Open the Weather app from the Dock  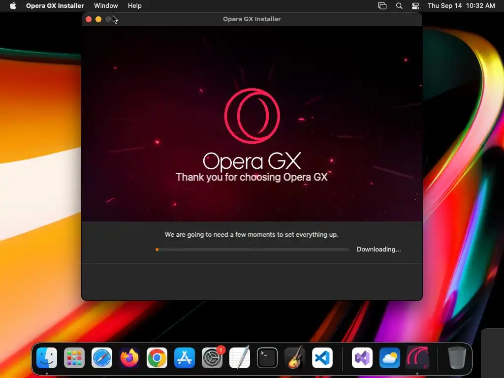(x=390, y=358)
